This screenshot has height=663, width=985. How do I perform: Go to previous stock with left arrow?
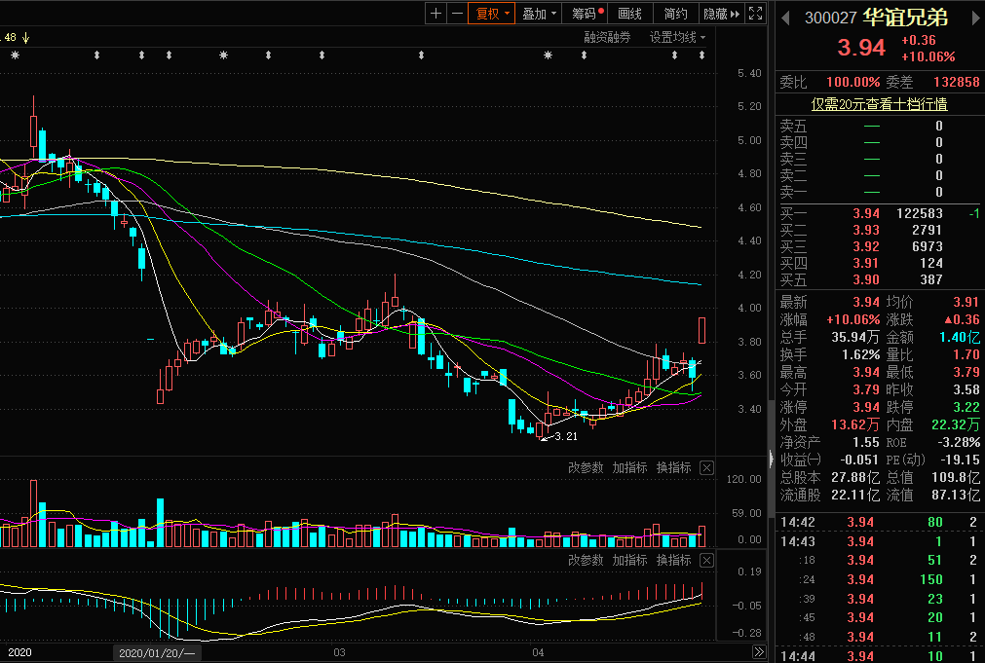785,17
